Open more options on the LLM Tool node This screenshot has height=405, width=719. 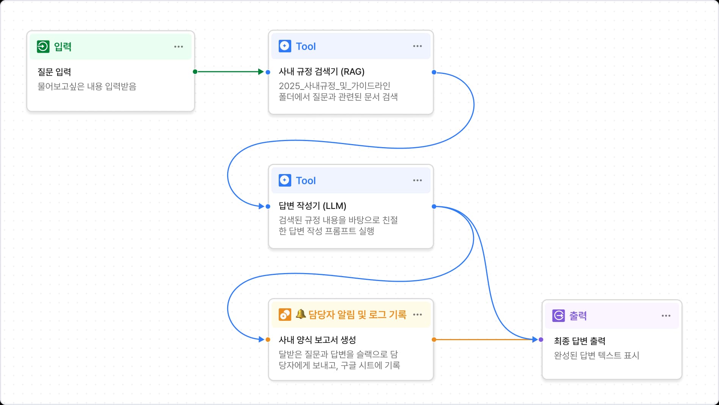pos(417,181)
